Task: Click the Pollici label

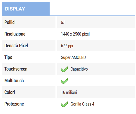Action: pyautogui.click(x=10, y=22)
